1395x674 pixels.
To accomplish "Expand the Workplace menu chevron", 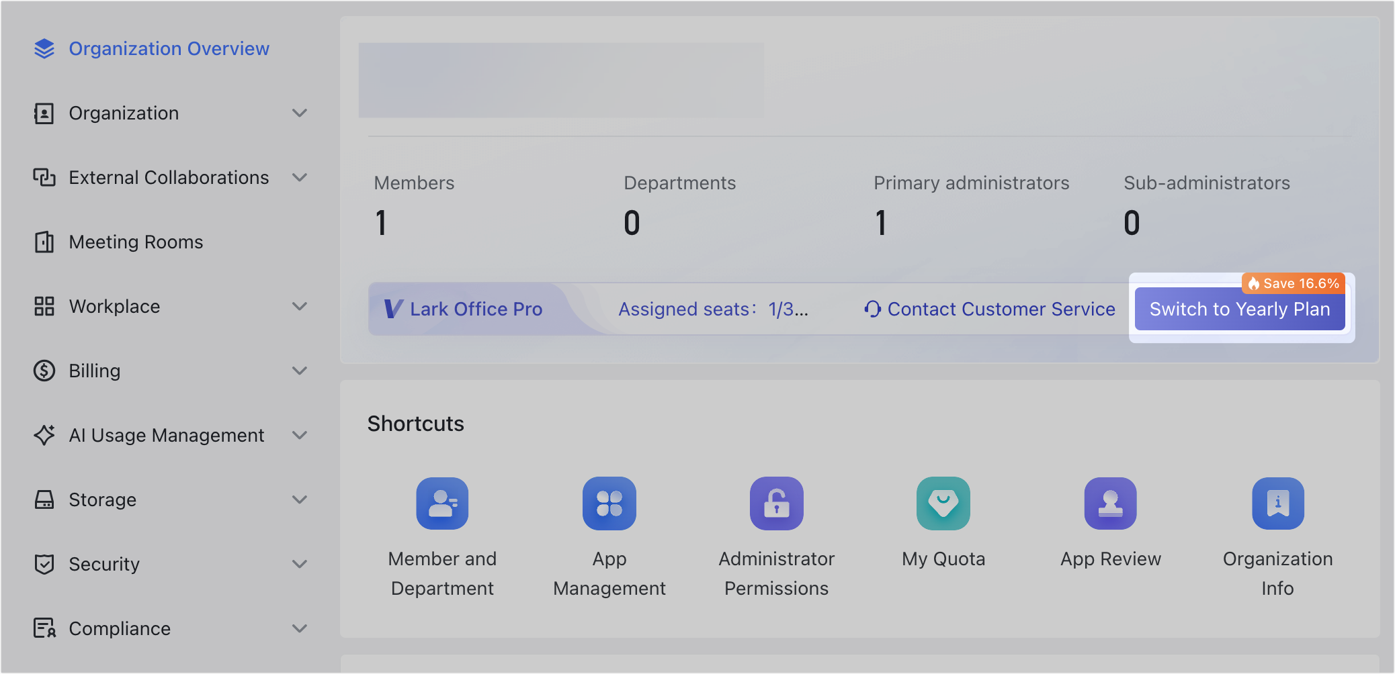I will click(299, 306).
